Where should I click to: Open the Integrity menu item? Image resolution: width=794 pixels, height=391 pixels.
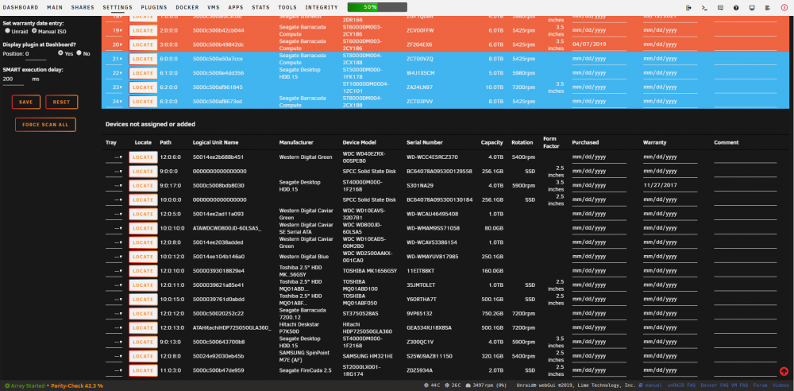coord(322,8)
